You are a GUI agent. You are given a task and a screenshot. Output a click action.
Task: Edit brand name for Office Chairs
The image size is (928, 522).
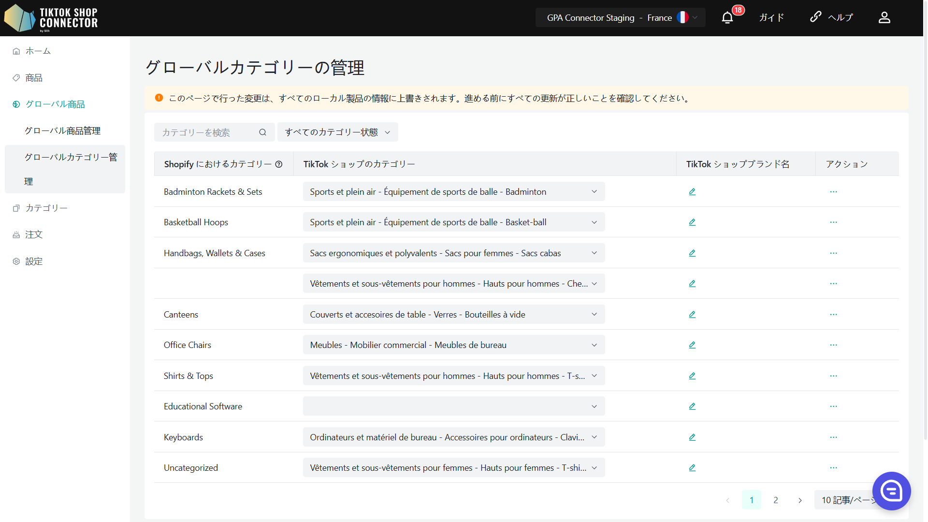tap(692, 345)
